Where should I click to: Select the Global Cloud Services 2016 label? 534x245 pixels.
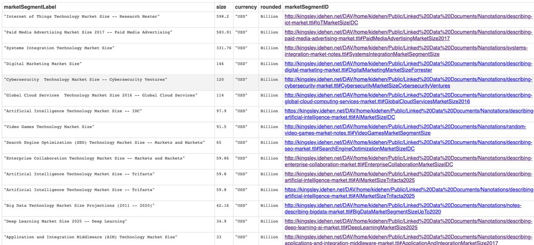[x=101, y=95]
